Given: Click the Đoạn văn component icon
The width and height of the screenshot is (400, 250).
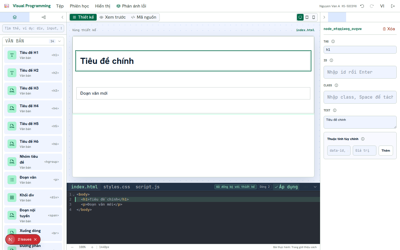Looking at the screenshot, I should coord(12,180).
